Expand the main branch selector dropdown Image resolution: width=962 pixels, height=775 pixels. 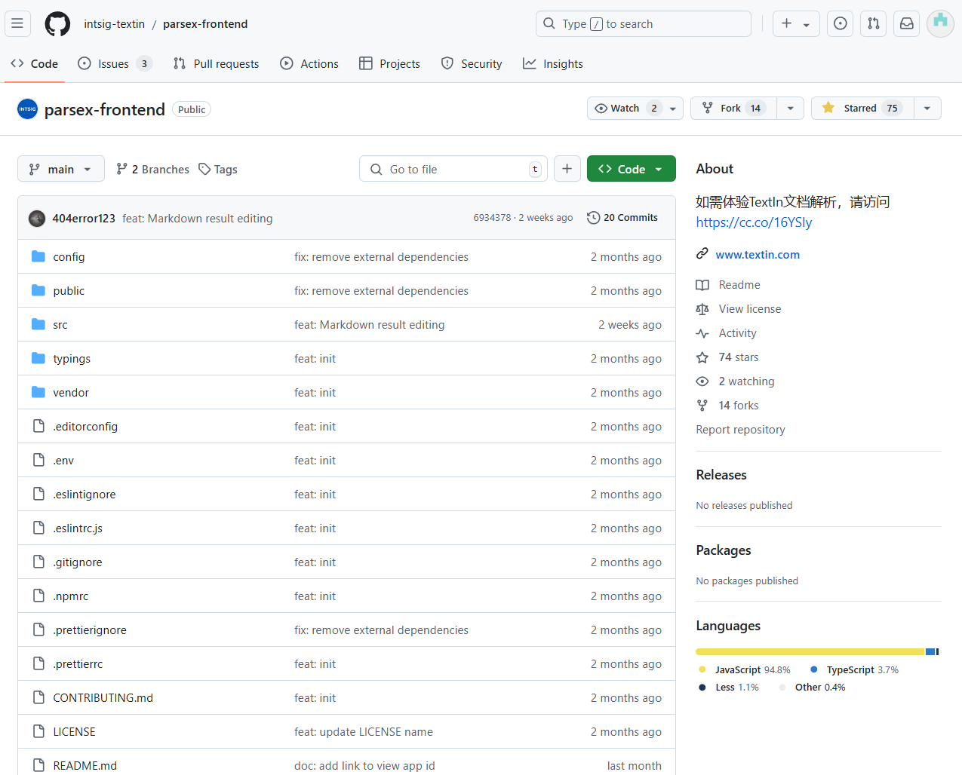pos(60,169)
